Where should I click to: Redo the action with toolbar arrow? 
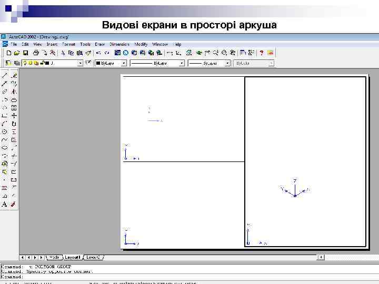[x=106, y=53]
